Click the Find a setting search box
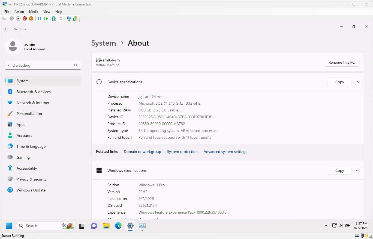 40,65
